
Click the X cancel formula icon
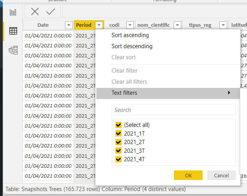(35, 11)
